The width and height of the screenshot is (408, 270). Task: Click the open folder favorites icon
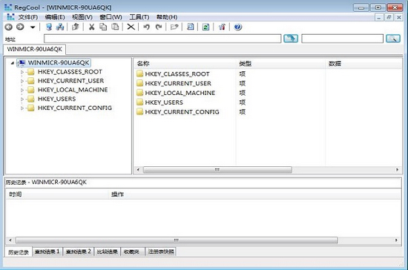(x=174, y=27)
